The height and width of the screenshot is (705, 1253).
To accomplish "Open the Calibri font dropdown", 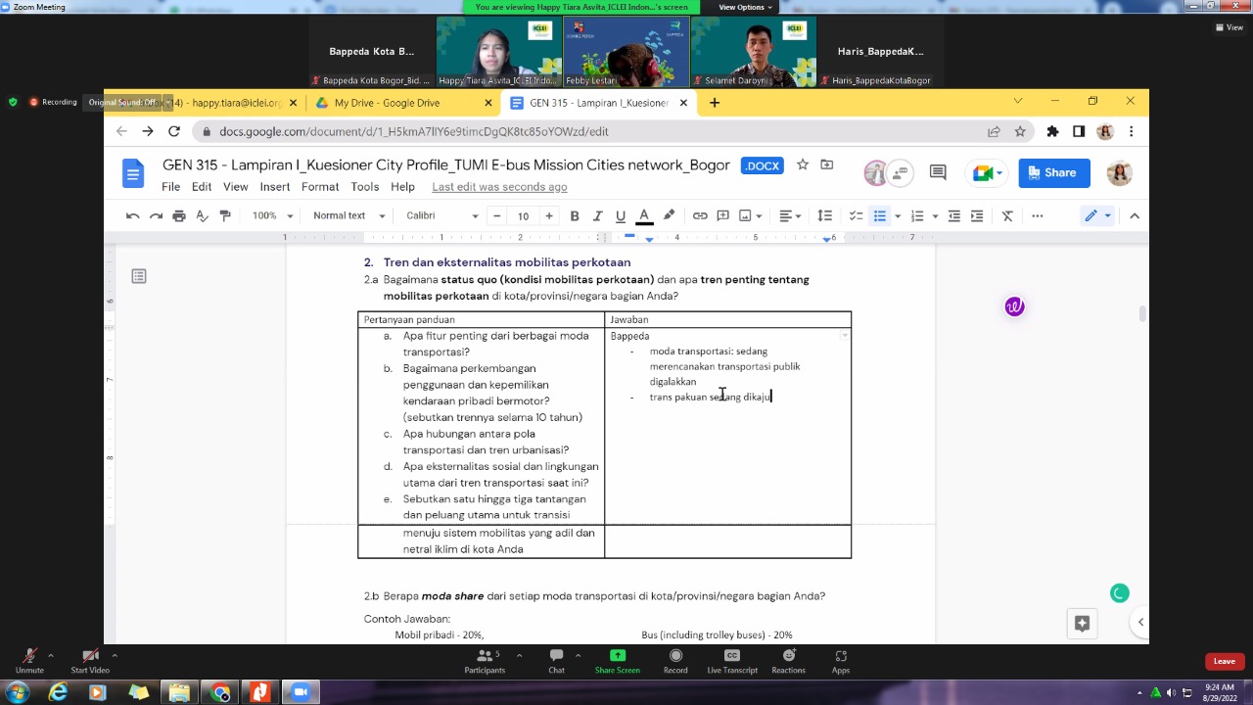I will coord(442,215).
